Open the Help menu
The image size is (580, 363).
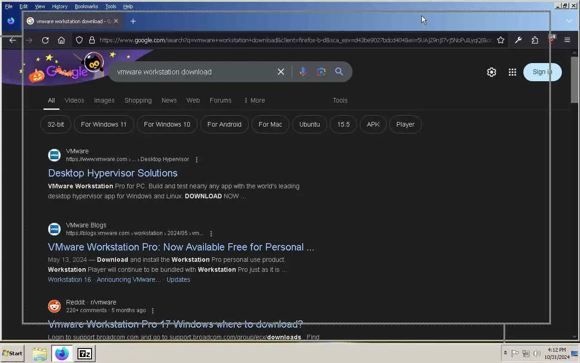(128, 6)
